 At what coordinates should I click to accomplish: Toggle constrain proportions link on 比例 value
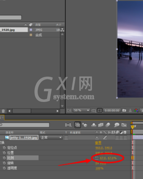coord(97,158)
